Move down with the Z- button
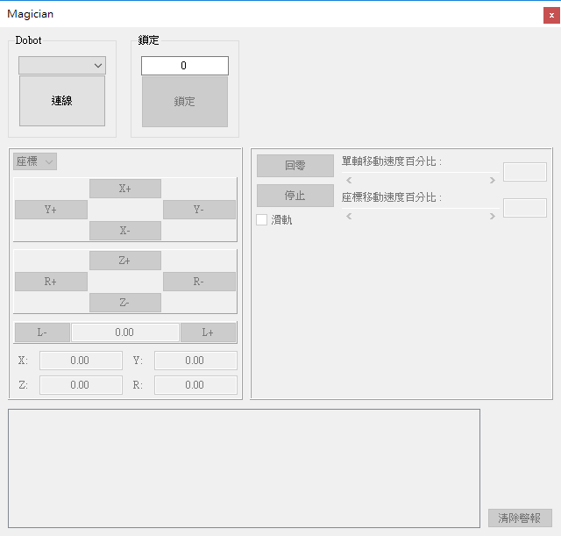 tap(124, 303)
